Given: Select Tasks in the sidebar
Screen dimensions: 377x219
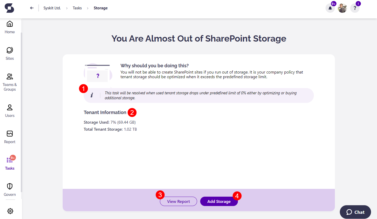Looking at the screenshot, I should coord(10,163).
